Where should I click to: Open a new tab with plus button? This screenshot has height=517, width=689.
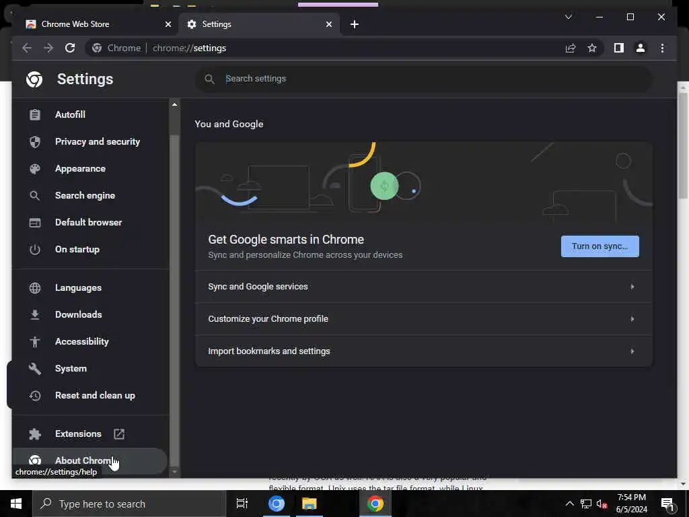click(355, 24)
